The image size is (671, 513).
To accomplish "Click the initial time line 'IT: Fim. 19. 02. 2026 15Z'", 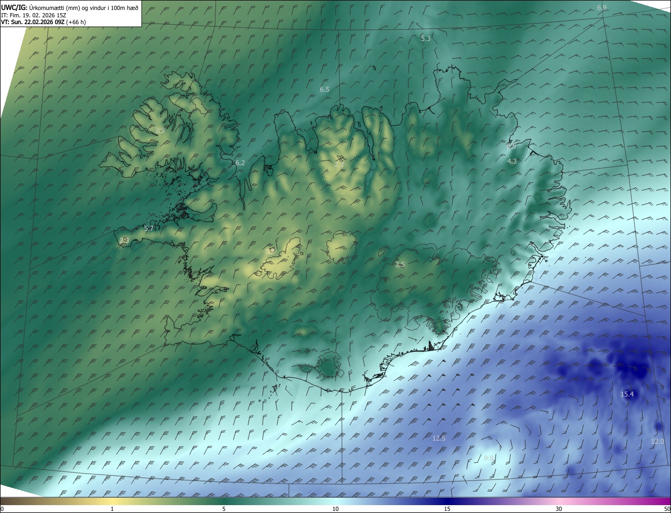I will [x=34, y=15].
